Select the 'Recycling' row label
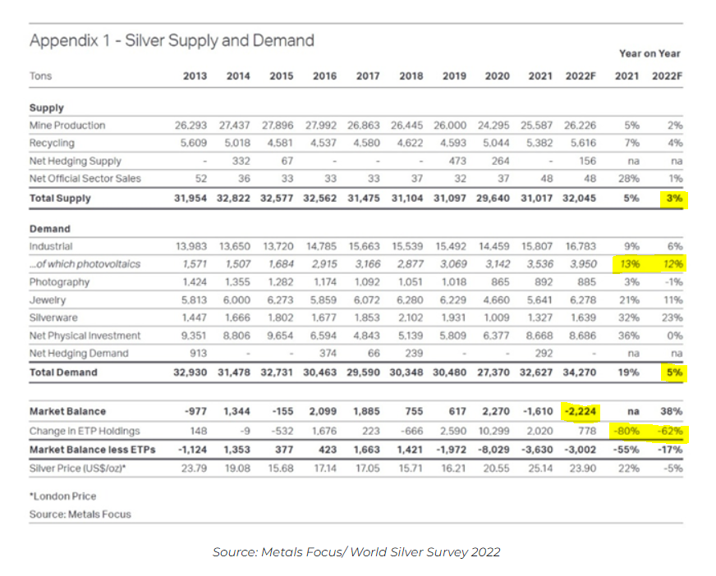Image resolution: width=716 pixels, height=576 pixels. point(52,144)
